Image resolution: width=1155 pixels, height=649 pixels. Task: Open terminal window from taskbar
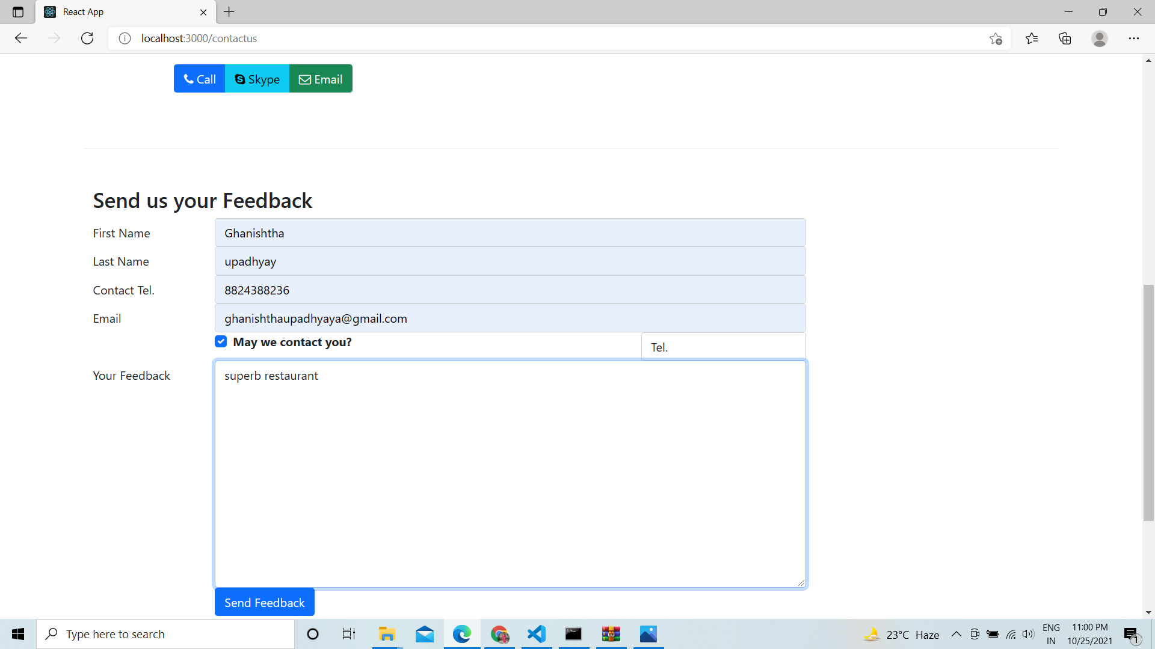tap(574, 634)
